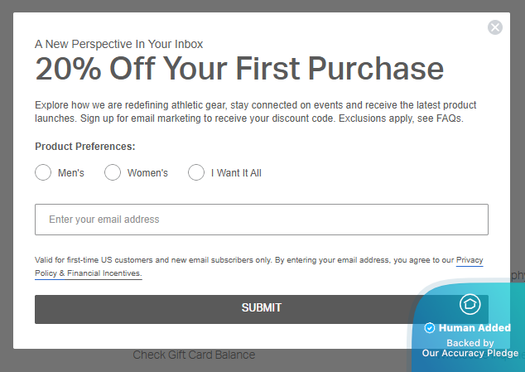This screenshot has height=372, width=525.
Task: Click the Human Added badge label
Action: tap(474, 328)
